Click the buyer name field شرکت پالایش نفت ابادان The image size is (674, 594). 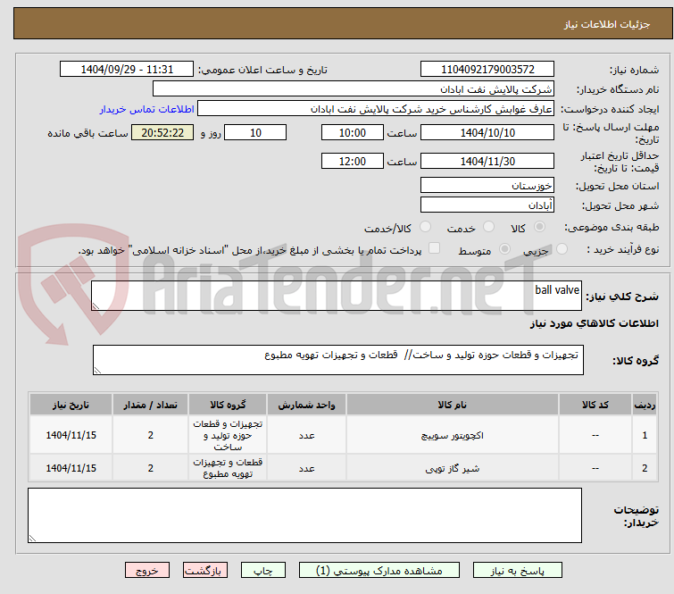coord(354,89)
